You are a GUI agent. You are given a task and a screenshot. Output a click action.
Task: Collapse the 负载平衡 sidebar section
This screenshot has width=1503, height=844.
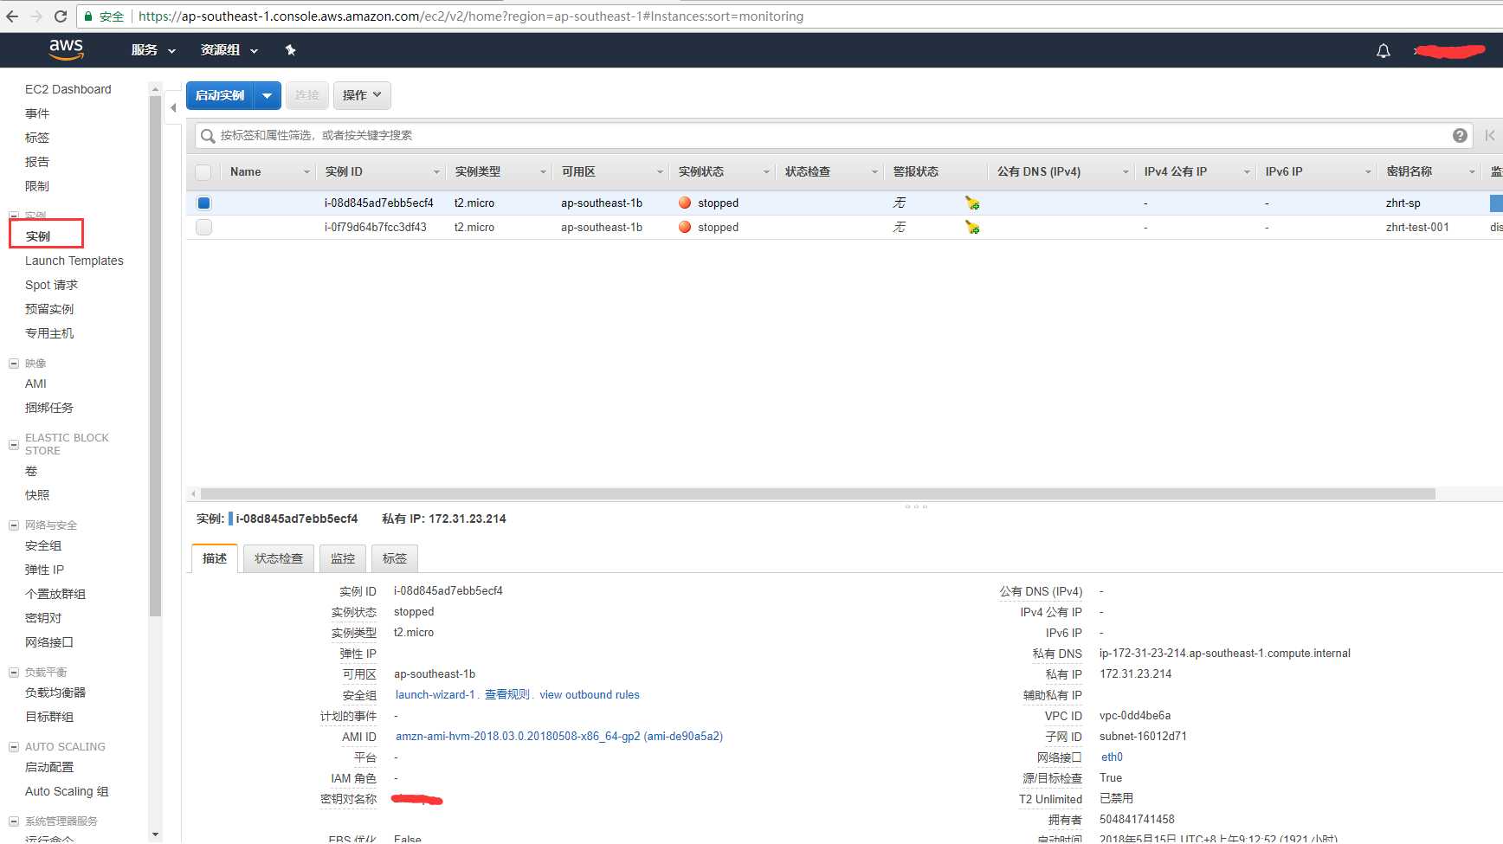[x=14, y=673]
